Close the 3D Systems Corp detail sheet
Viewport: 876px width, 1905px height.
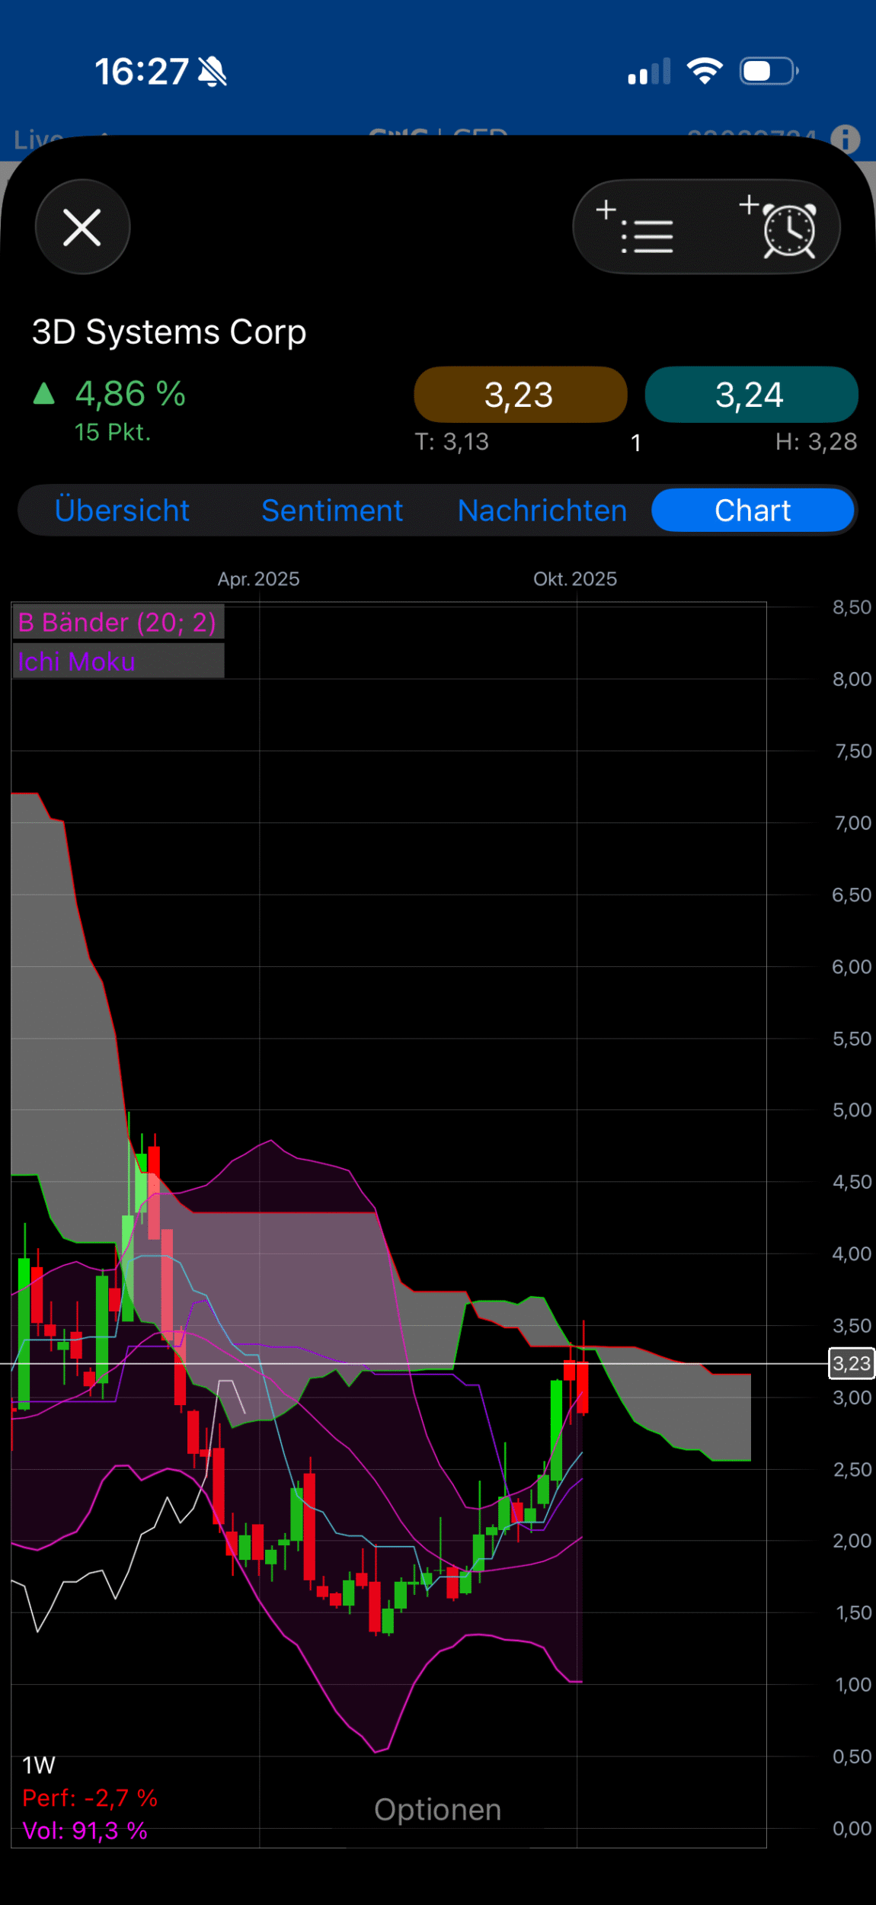pyautogui.click(x=82, y=227)
